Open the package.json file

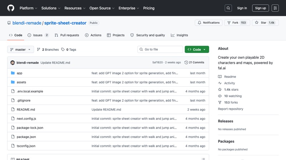pos(26,137)
